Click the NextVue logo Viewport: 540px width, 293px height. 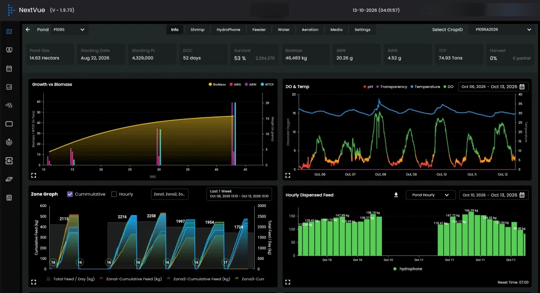pyautogui.click(x=11, y=10)
